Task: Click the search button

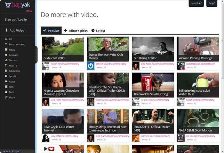Action: pos(196,3)
